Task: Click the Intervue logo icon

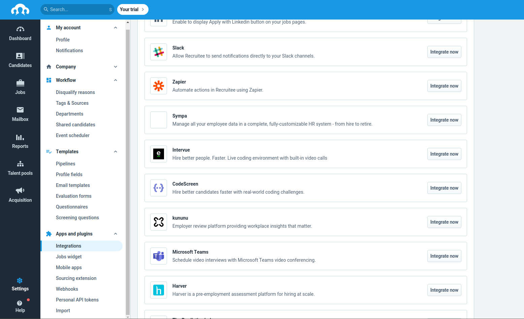Action: 159,154
